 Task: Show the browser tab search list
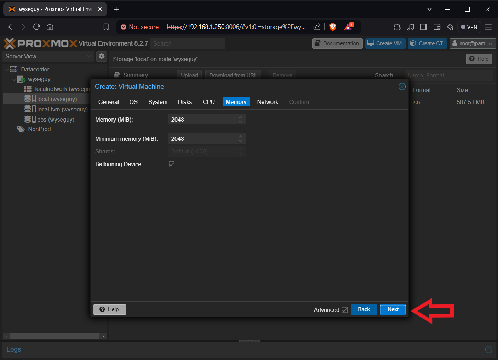[429, 9]
